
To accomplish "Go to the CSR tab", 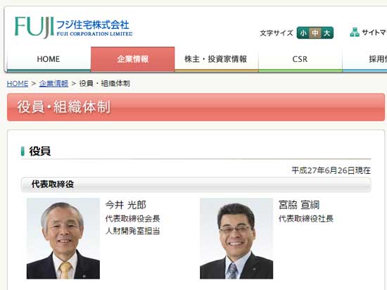I will tap(300, 59).
